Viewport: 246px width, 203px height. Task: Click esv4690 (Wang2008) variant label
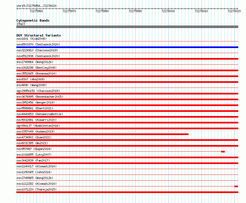(32, 85)
